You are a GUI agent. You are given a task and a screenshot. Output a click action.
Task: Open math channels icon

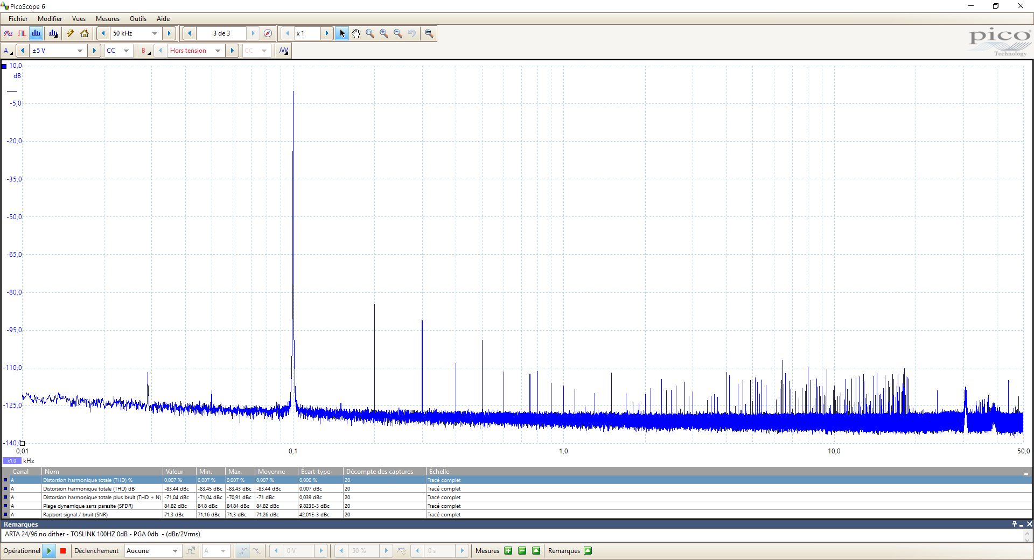coord(284,51)
